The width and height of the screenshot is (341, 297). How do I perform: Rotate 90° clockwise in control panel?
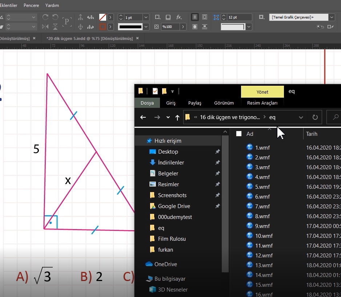45,17
